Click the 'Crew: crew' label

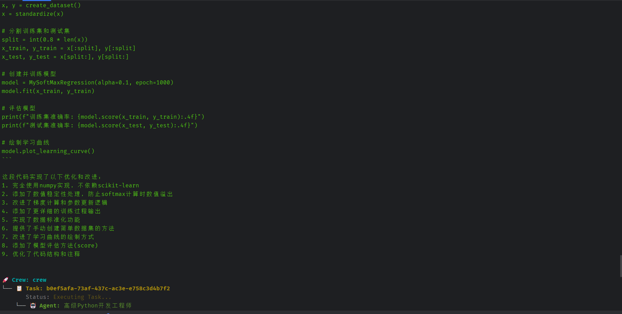click(x=29, y=280)
